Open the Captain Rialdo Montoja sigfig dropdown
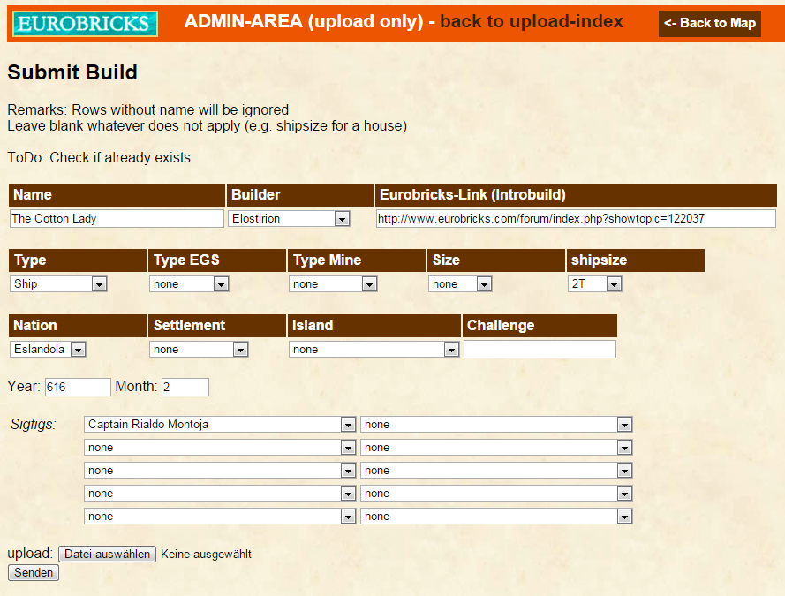This screenshot has width=785, height=596. (220, 425)
